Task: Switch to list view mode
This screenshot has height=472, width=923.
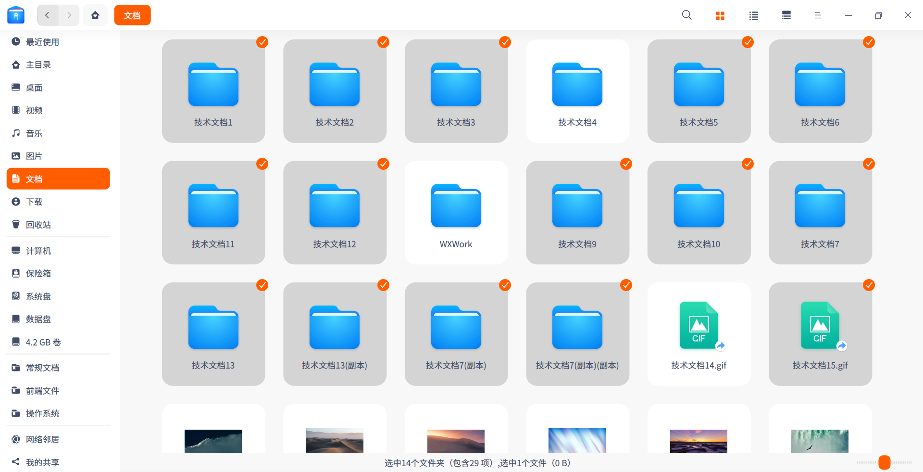Action: click(754, 16)
